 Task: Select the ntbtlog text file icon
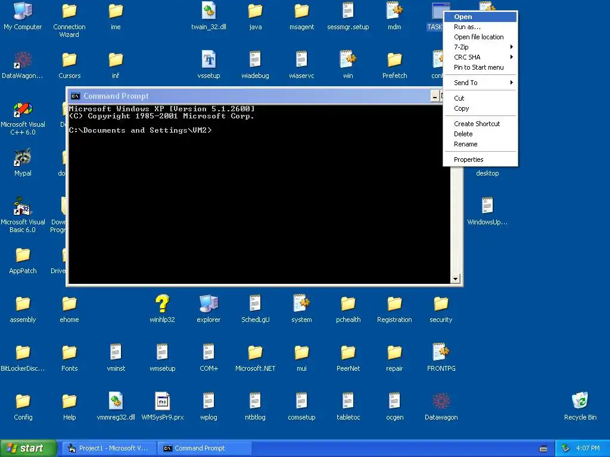[255, 402]
